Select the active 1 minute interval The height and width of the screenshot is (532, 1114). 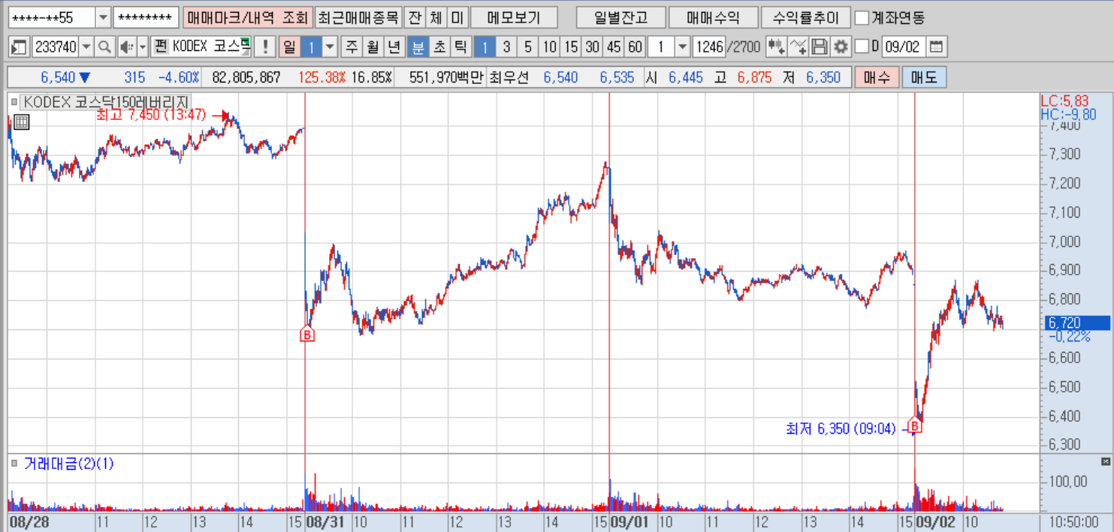click(x=485, y=47)
